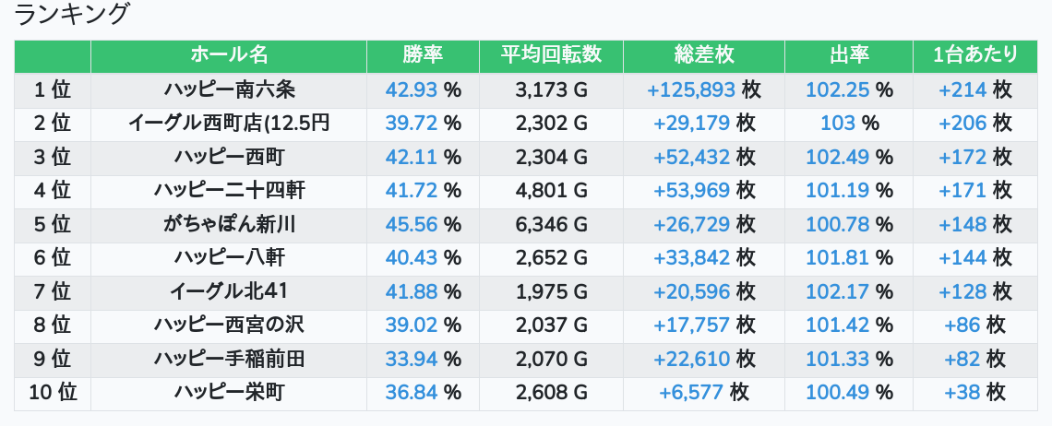Click the 1台あたり column header
Viewport: 1052px width, 426px height.
coord(974,55)
